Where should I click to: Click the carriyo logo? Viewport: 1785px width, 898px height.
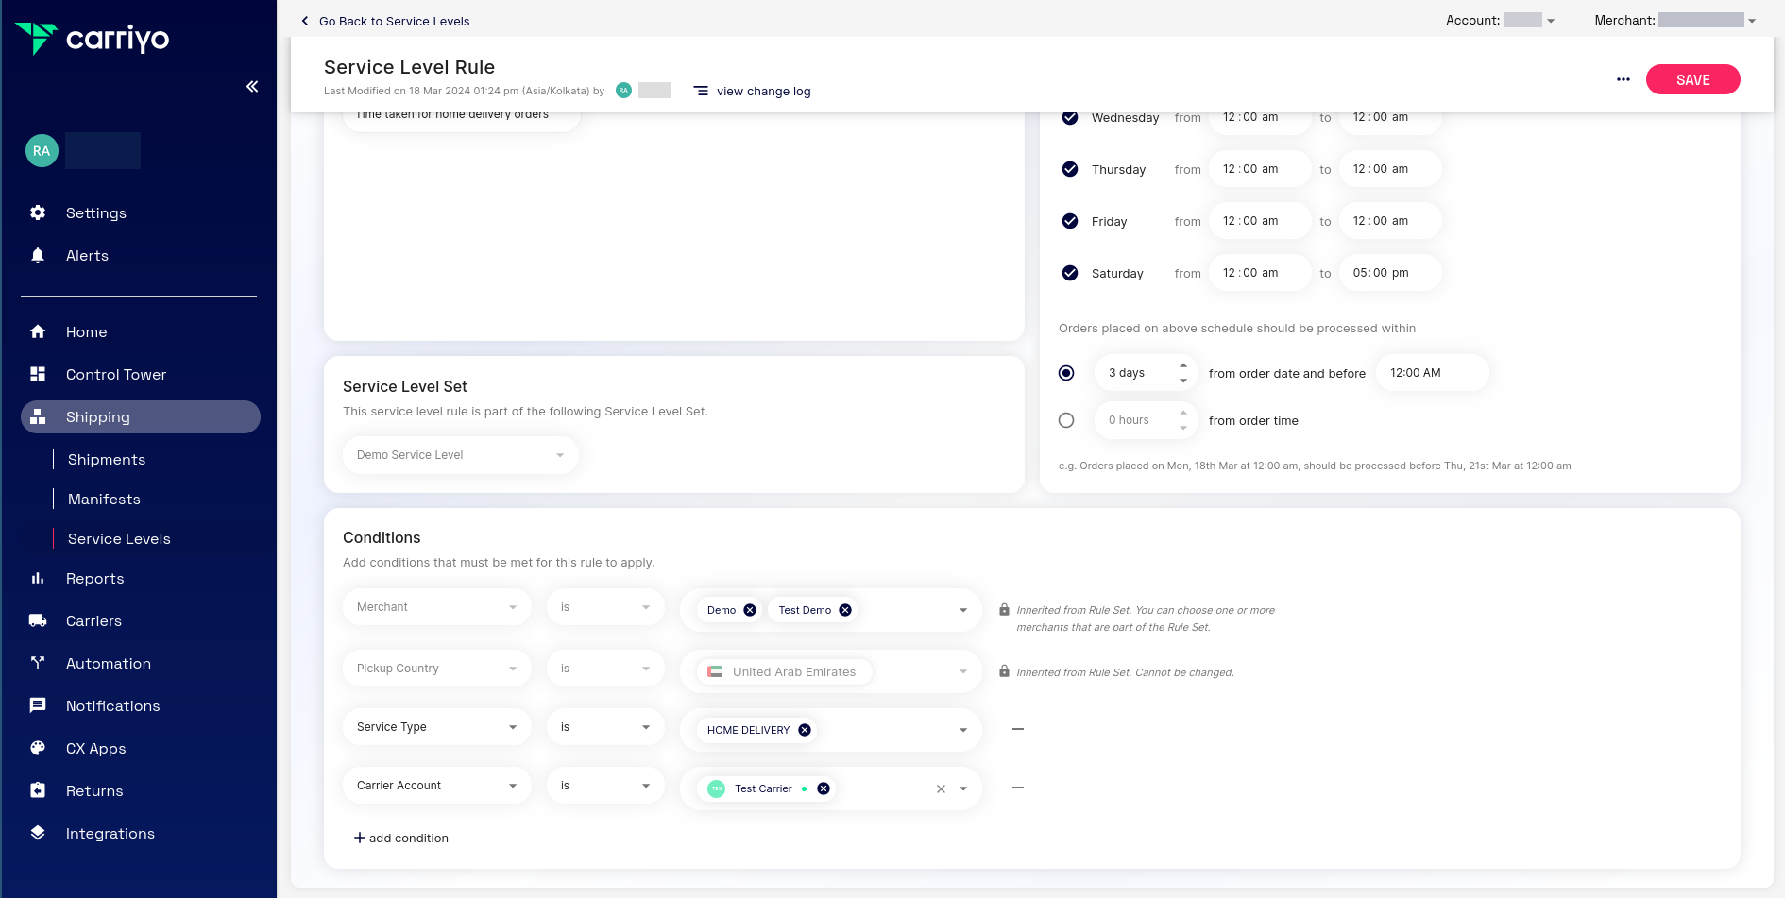pos(92,39)
